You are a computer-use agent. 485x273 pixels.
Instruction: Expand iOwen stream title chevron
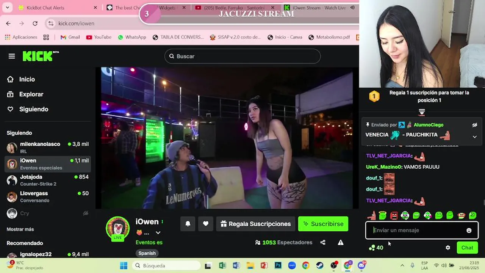tap(158, 233)
